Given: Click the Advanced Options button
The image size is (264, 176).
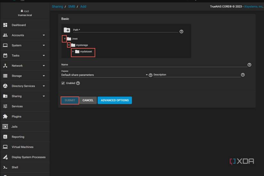Looking at the screenshot, I should 115,100.
